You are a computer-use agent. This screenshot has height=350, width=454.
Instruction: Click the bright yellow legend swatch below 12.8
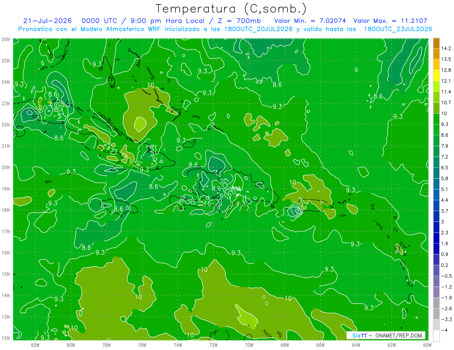436,76
